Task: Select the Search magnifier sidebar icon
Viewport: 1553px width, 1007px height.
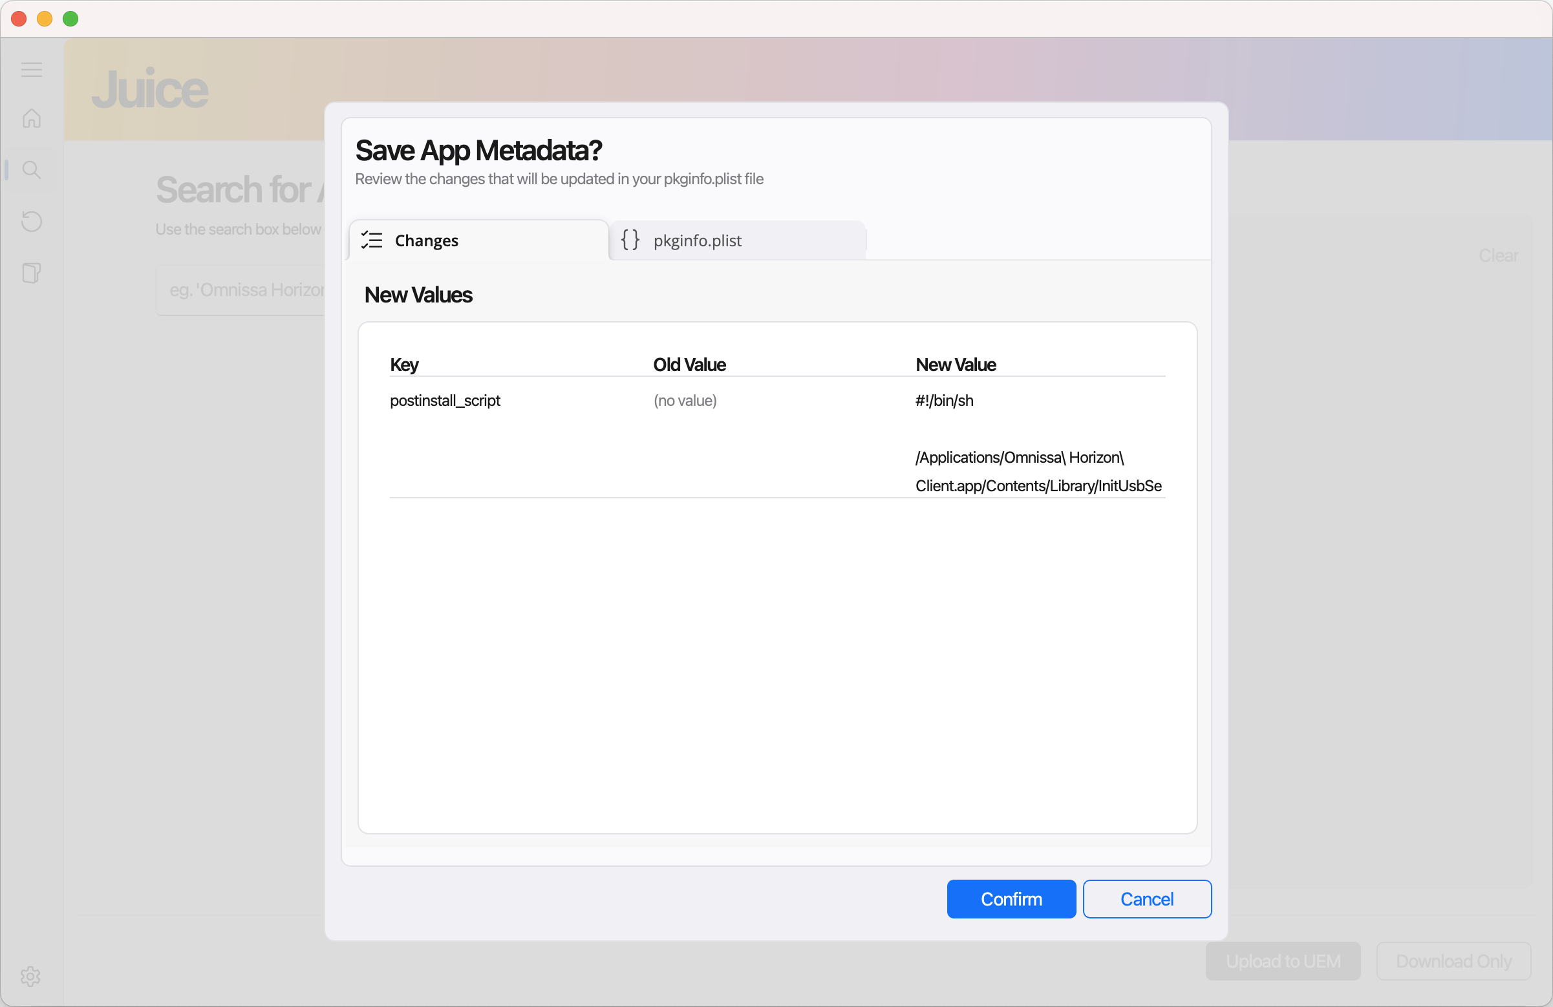Action: 31,170
